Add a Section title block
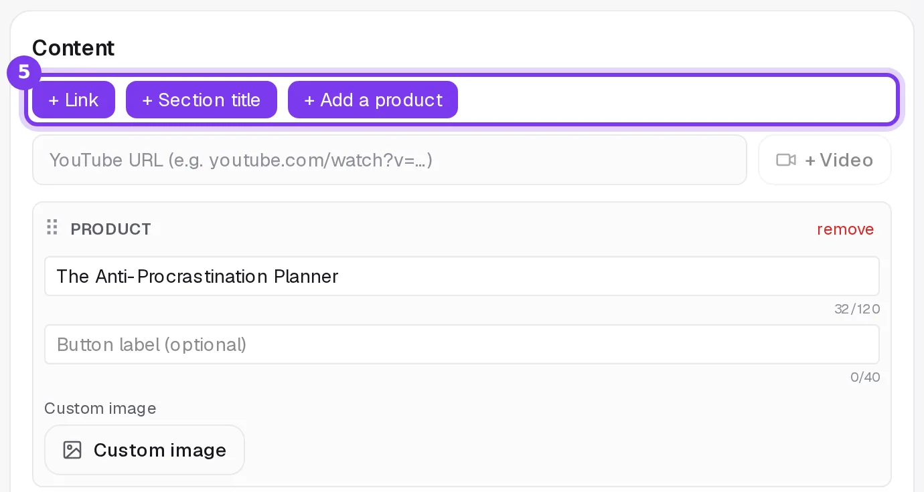924x492 pixels. click(x=202, y=100)
